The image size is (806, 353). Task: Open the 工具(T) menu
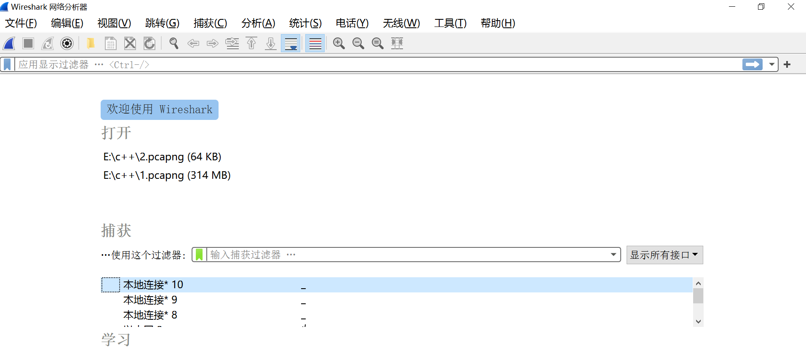coord(450,23)
